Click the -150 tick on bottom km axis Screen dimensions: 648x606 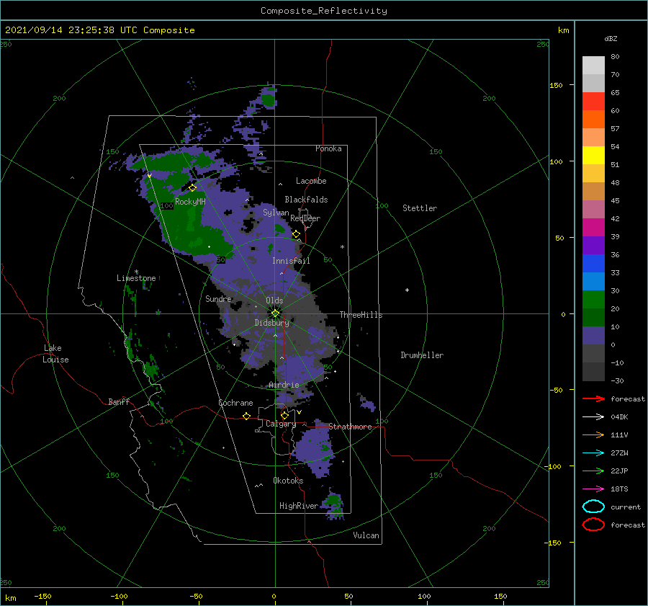(x=42, y=596)
